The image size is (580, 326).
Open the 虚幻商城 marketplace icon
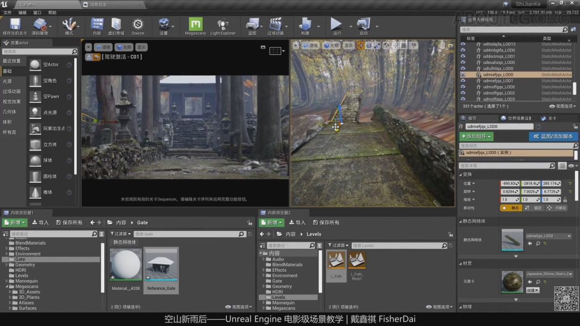(x=116, y=24)
